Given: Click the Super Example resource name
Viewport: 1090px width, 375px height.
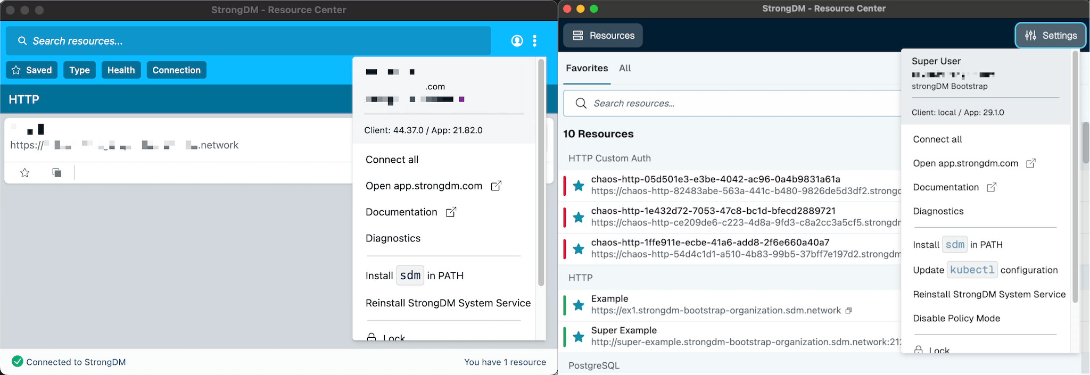Looking at the screenshot, I should click(624, 330).
